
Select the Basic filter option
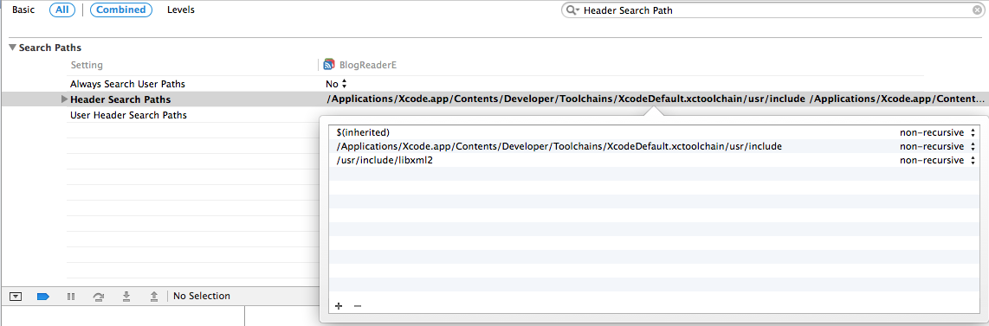pos(23,10)
